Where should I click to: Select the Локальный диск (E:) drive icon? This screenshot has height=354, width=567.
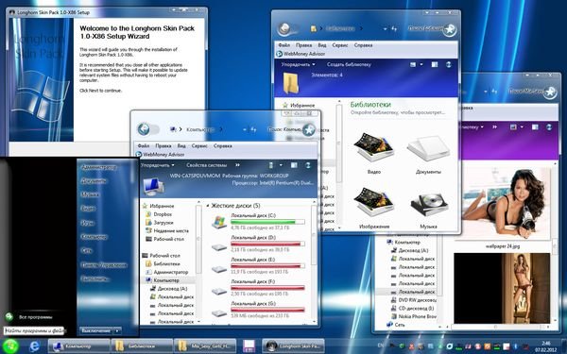click(x=219, y=269)
